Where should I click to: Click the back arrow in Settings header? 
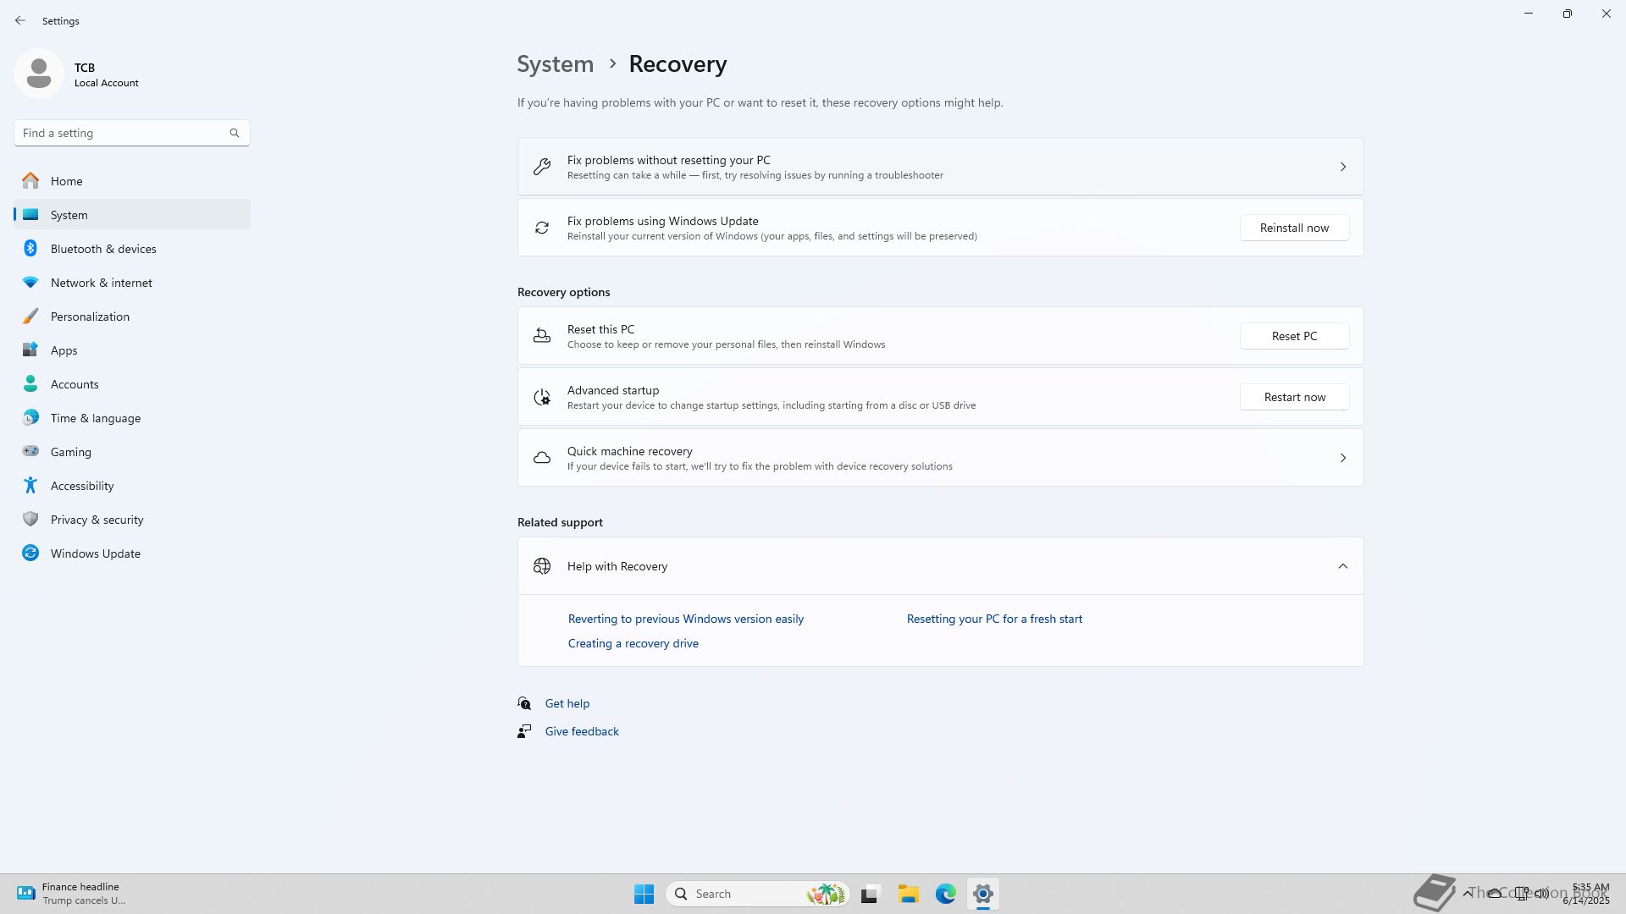pos(20,20)
